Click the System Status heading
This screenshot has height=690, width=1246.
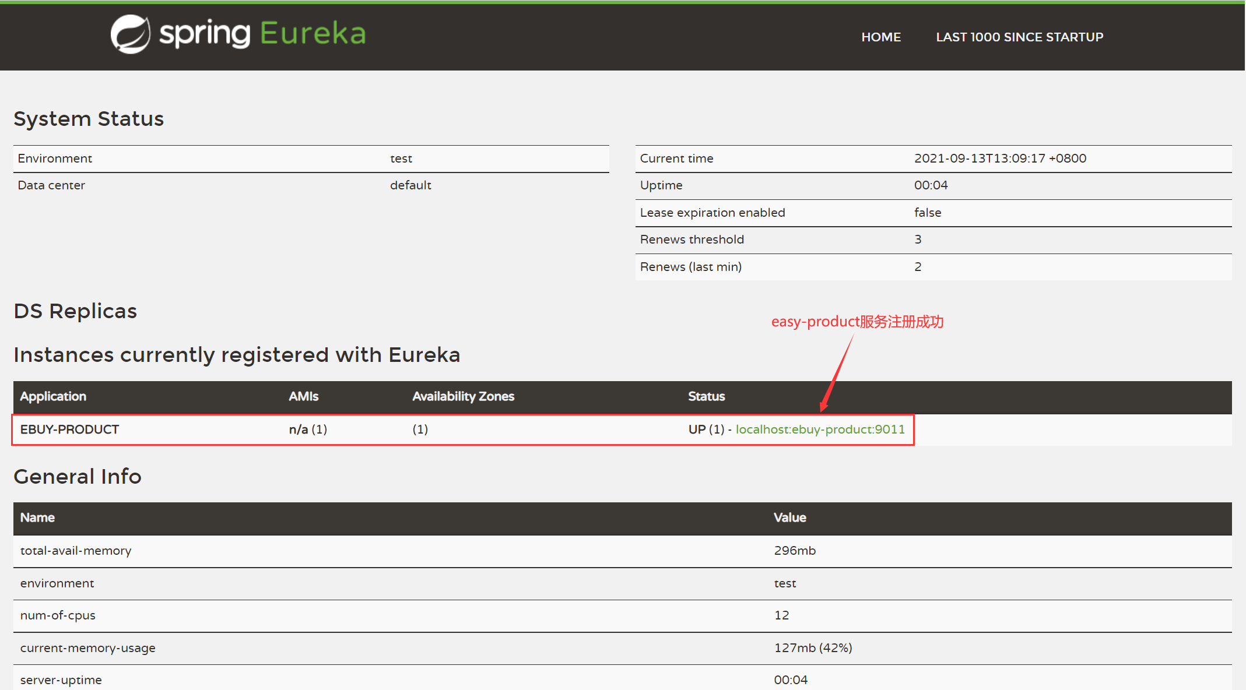point(89,119)
